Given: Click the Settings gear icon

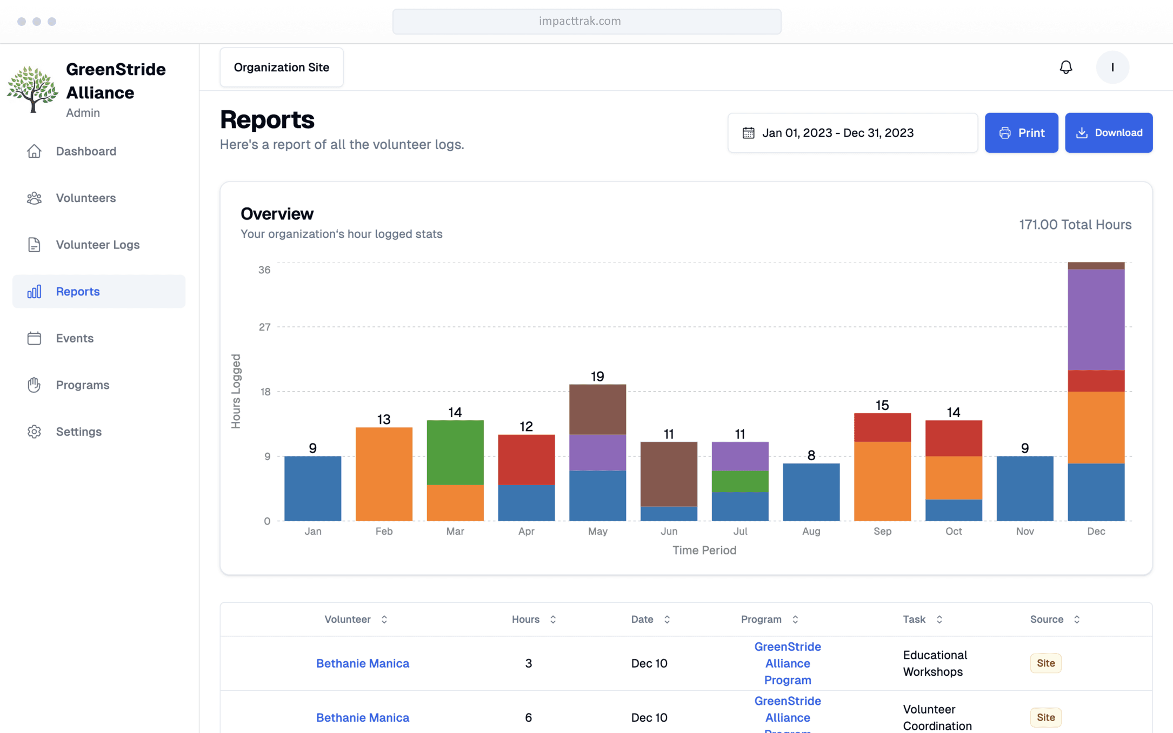Looking at the screenshot, I should [x=34, y=432].
